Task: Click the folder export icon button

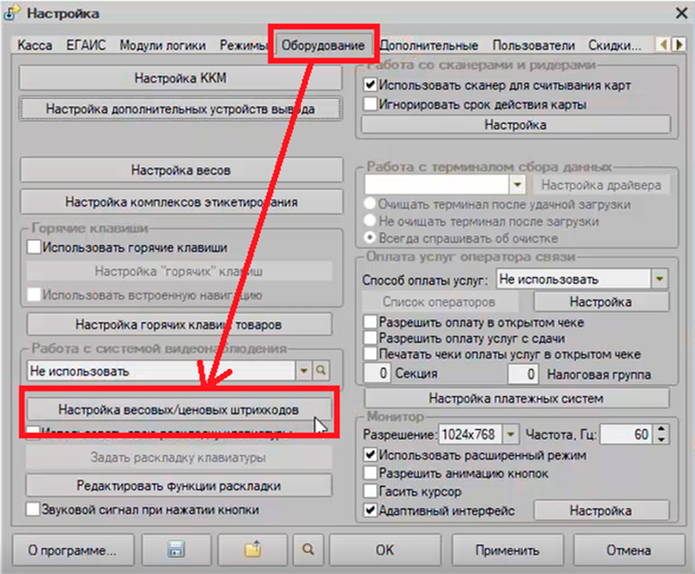Action: pyautogui.click(x=252, y=550)
